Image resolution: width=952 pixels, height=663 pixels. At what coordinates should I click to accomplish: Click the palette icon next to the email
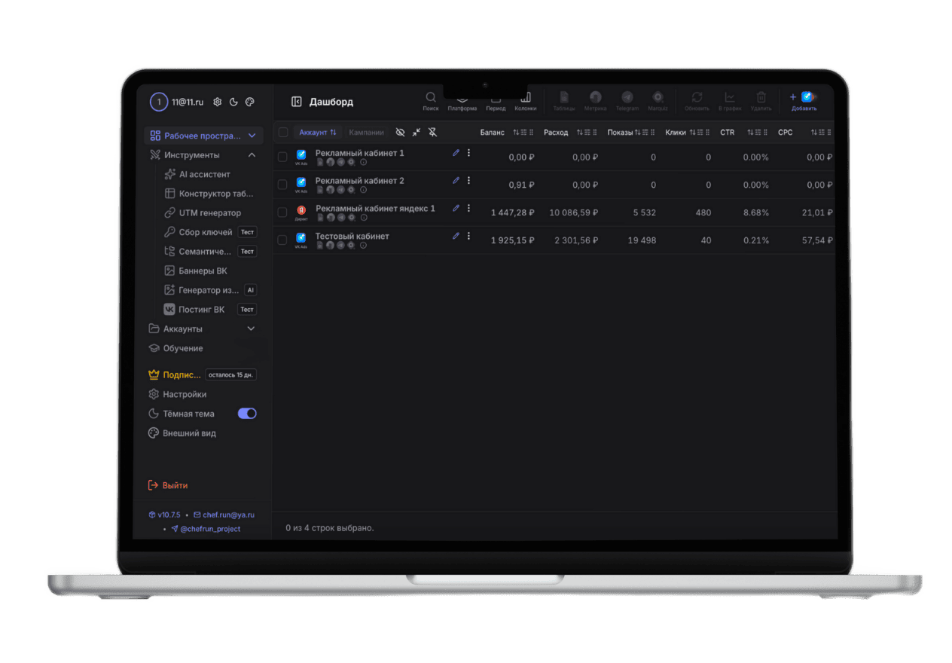coord(250,102)
